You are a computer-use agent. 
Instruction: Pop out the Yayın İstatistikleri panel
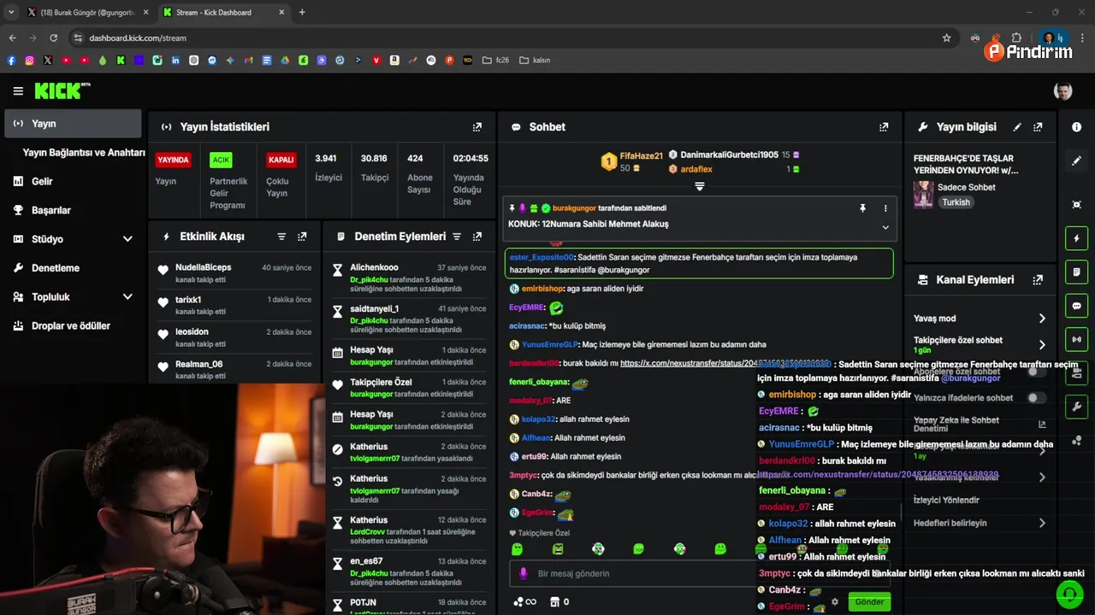click(x=477, y=126)
